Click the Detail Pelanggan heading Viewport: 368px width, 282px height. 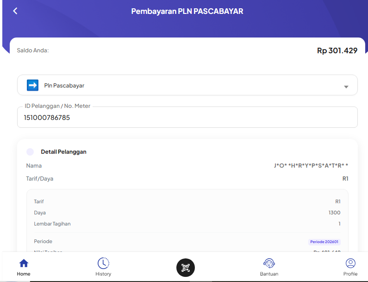click(x=63, y=152)
